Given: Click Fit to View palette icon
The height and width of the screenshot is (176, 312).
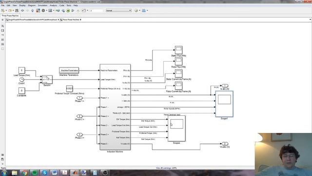Looking at the screenshot, I should pyautogui.click(x=2, y=30).
